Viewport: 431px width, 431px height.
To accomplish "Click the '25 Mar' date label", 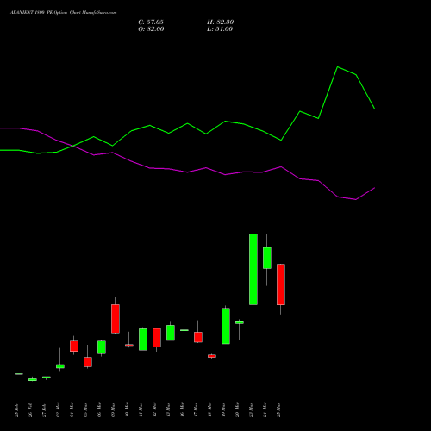I will pyautogui.click(x=278, y=410).
